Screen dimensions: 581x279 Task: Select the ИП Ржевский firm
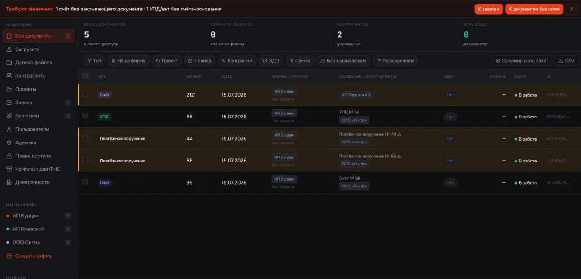(39, 229)
